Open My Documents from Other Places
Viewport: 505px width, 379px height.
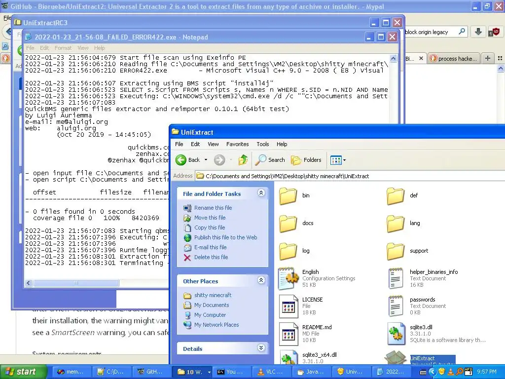pyautogui.click(x=211, y=305)
